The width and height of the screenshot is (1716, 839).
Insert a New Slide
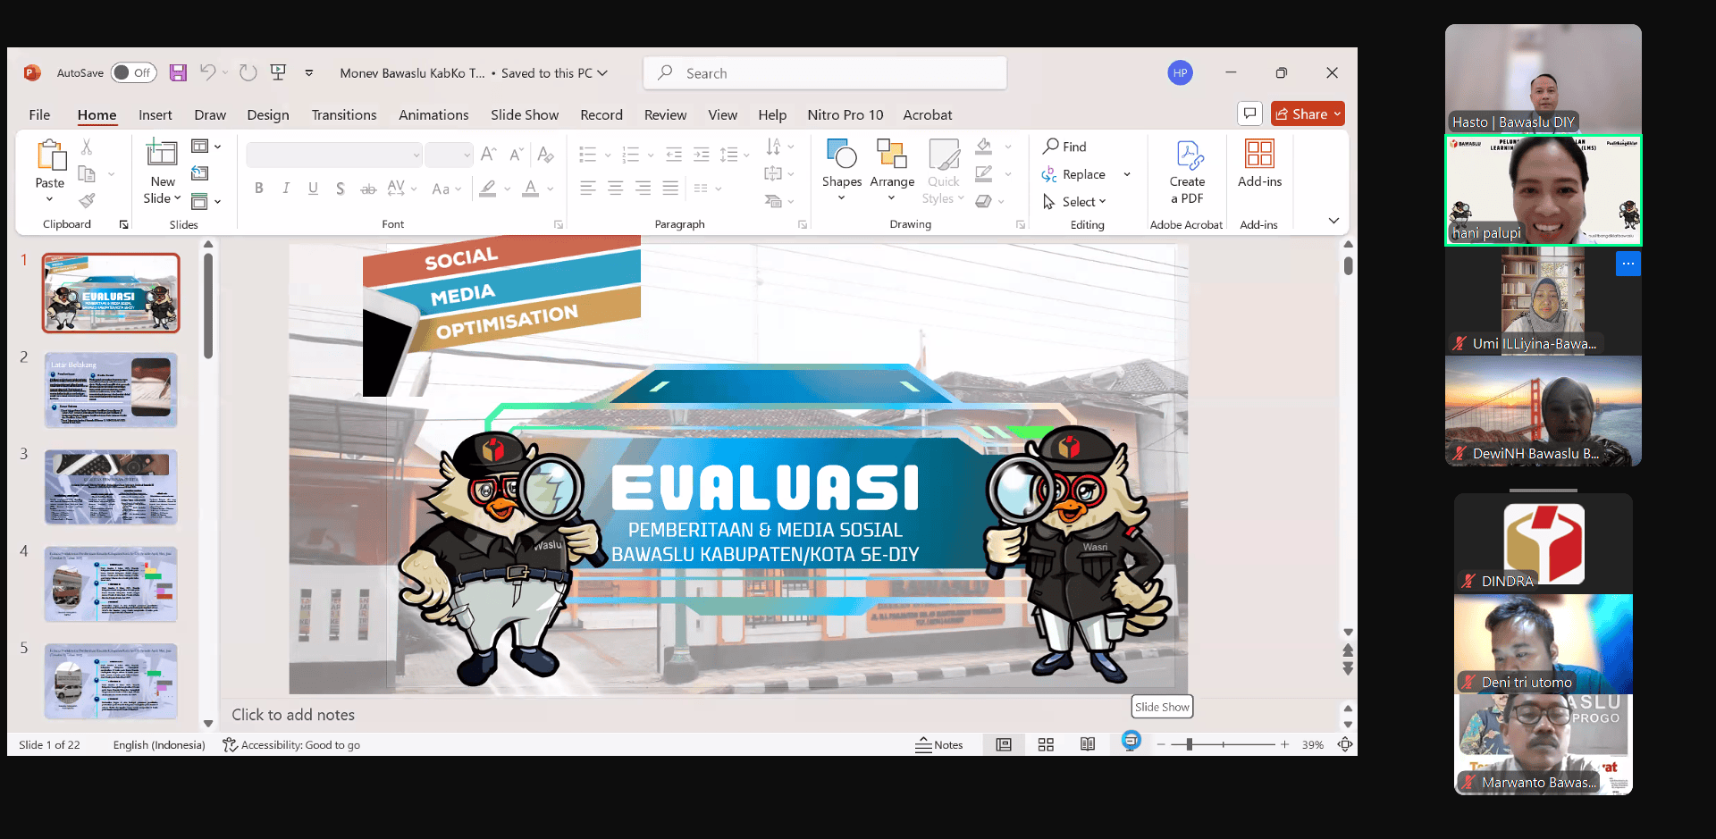[162, 155]
